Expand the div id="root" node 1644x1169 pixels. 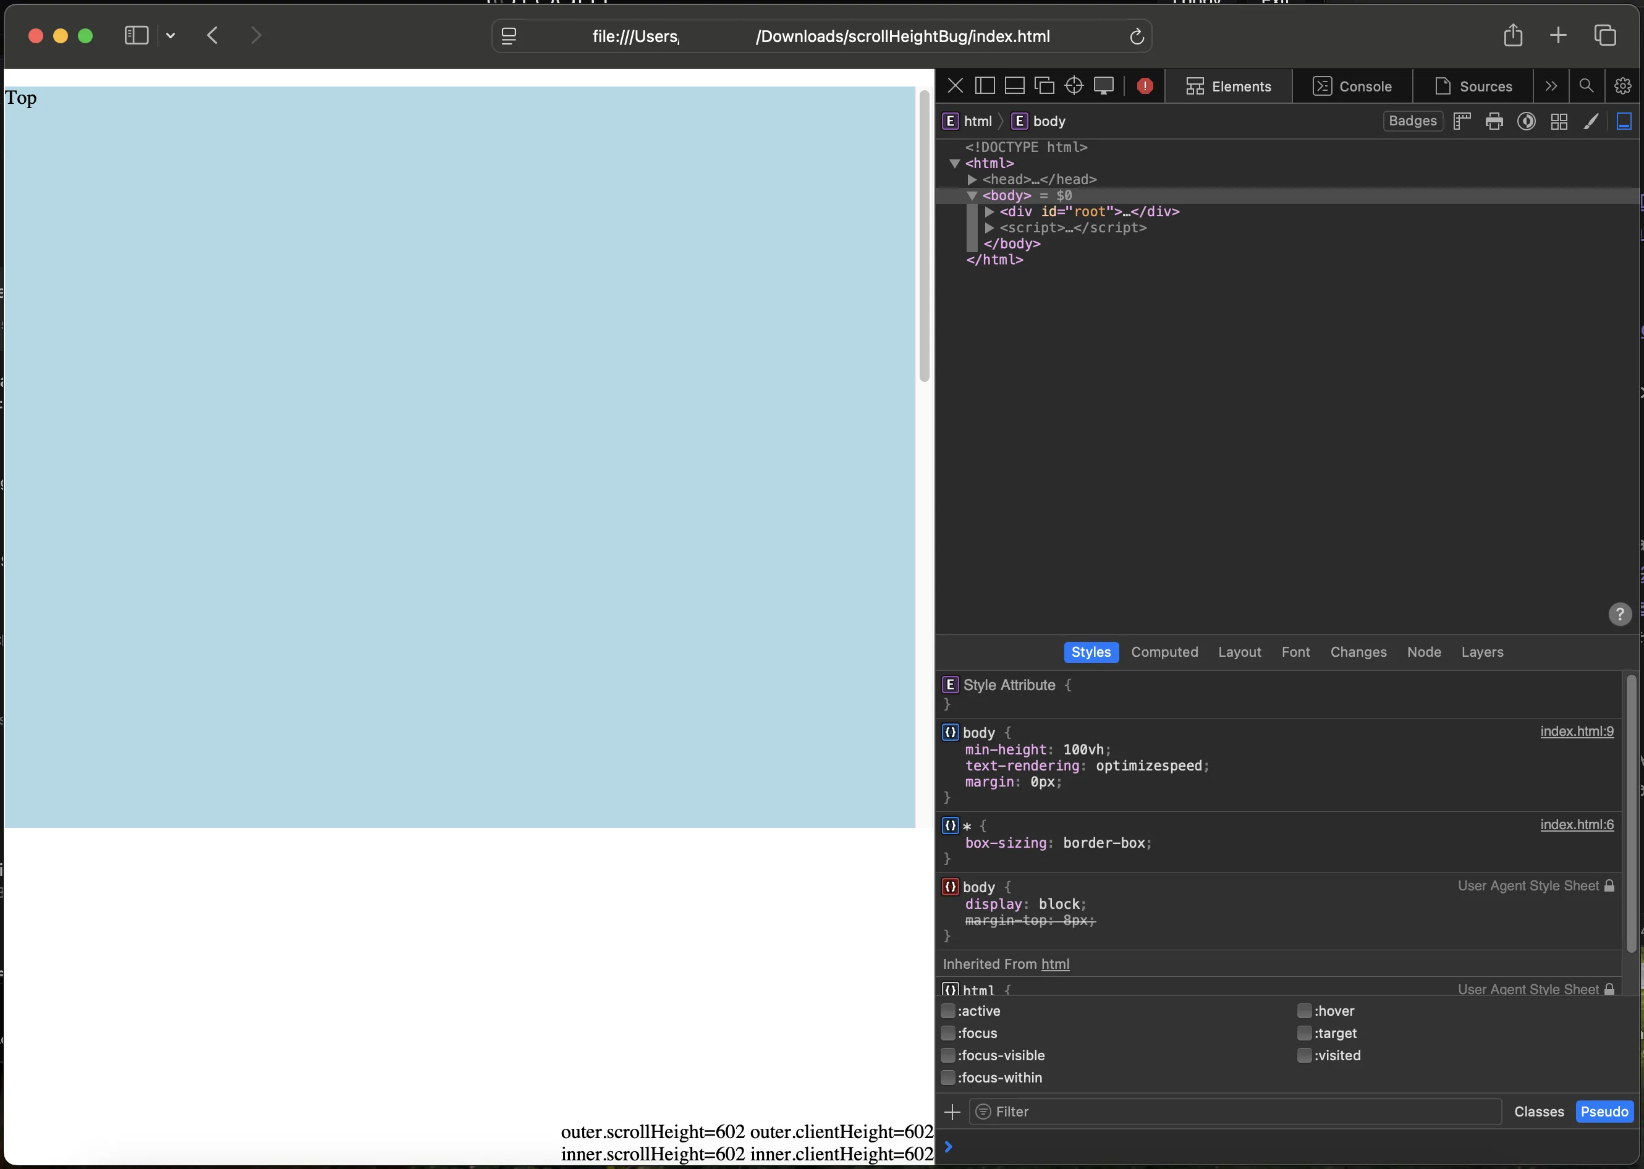pyautogui.click(x=989, y=212)
